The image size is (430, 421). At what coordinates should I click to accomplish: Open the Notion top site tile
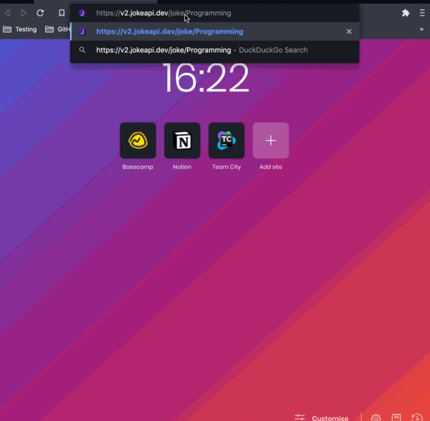182,141
